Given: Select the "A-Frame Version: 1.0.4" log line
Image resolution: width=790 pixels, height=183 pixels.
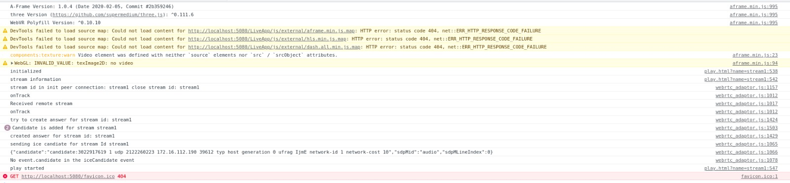Looking at the screenshot, I should (92, 6).
